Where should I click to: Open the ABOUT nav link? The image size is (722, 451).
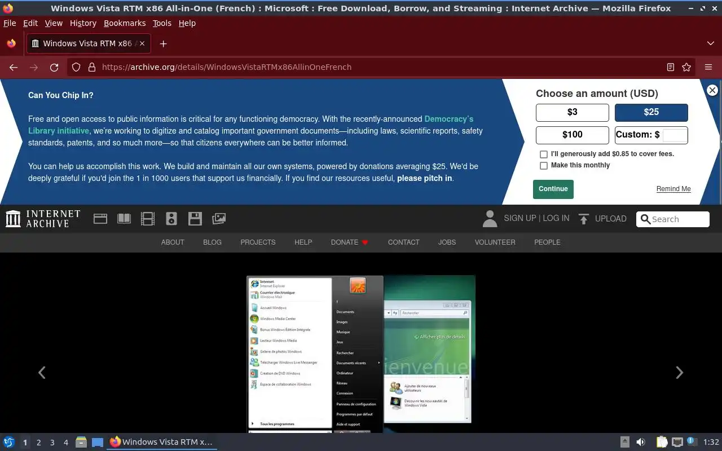173,242
